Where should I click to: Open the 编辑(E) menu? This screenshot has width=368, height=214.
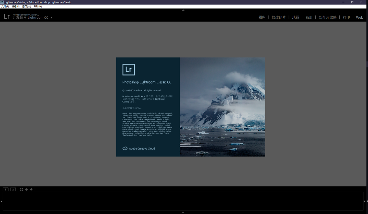16,6
